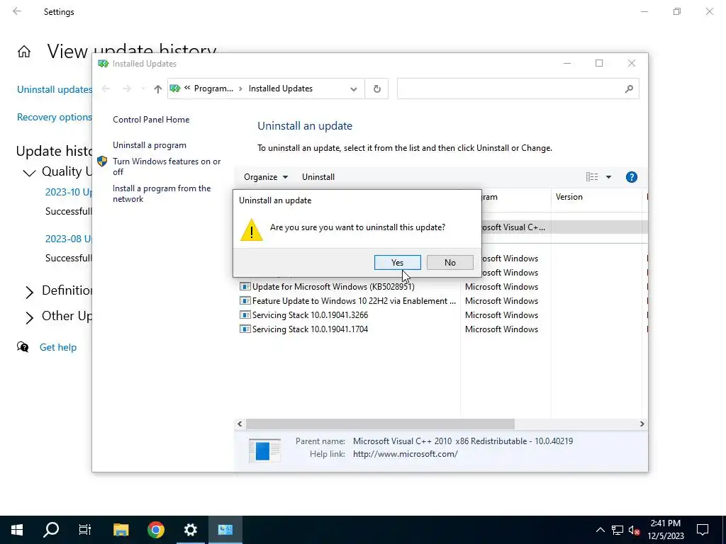Collapse Quality Updates section in Settings

tap(29, 173)
